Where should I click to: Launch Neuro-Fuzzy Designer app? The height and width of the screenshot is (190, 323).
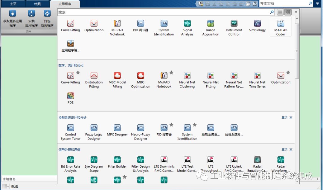[x=141, y=132]
